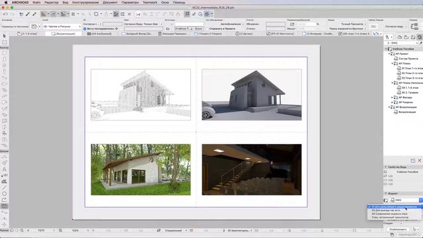Open the layer dropdown with the eye icon
The image size is (423, 238).
point(61,26)
